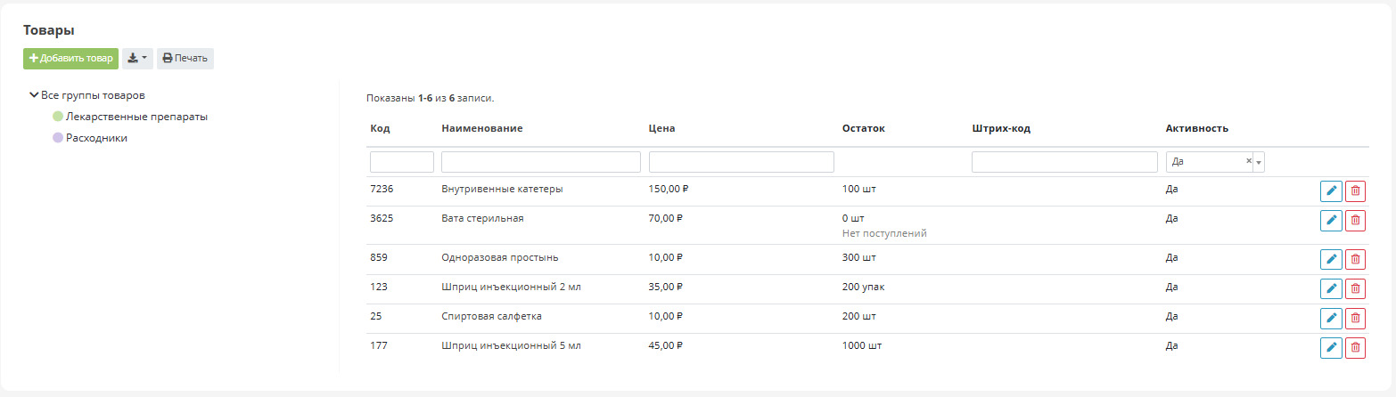
Task: Delete Вата стерильная using trash icon
Action: (x=1355, y=220)
